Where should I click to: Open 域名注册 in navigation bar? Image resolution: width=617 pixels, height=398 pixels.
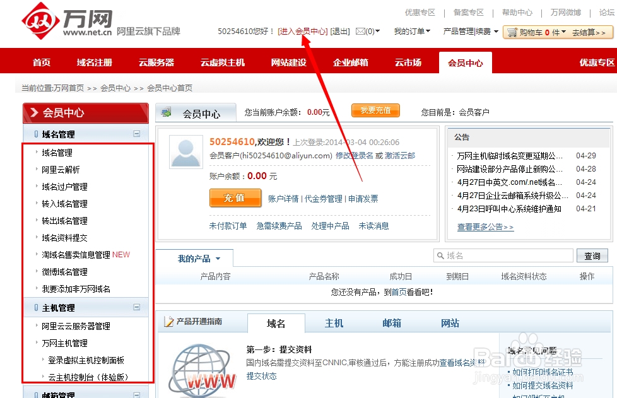pos(95,62)
